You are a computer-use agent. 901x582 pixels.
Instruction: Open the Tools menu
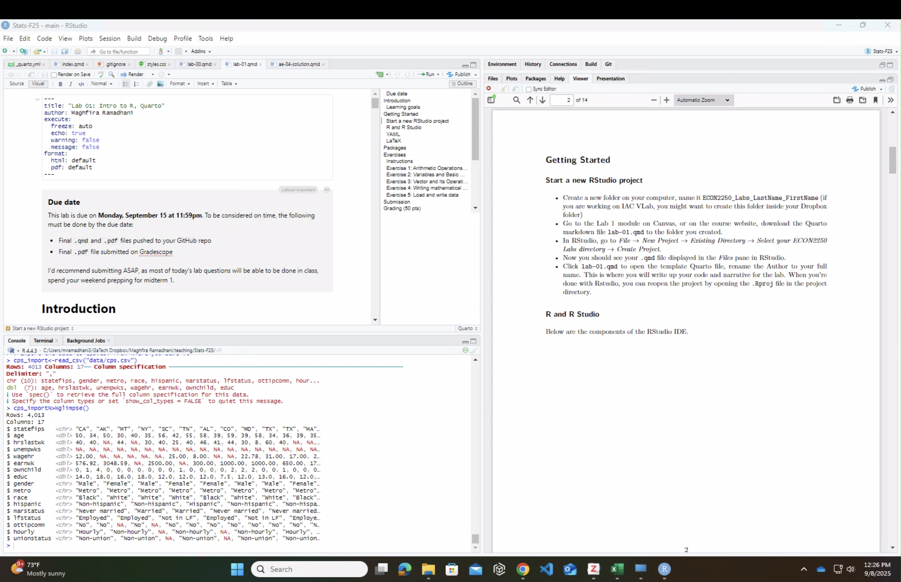point(205,39)
